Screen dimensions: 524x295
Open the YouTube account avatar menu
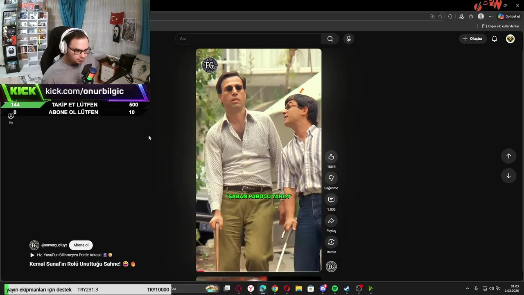click(510, 39)
